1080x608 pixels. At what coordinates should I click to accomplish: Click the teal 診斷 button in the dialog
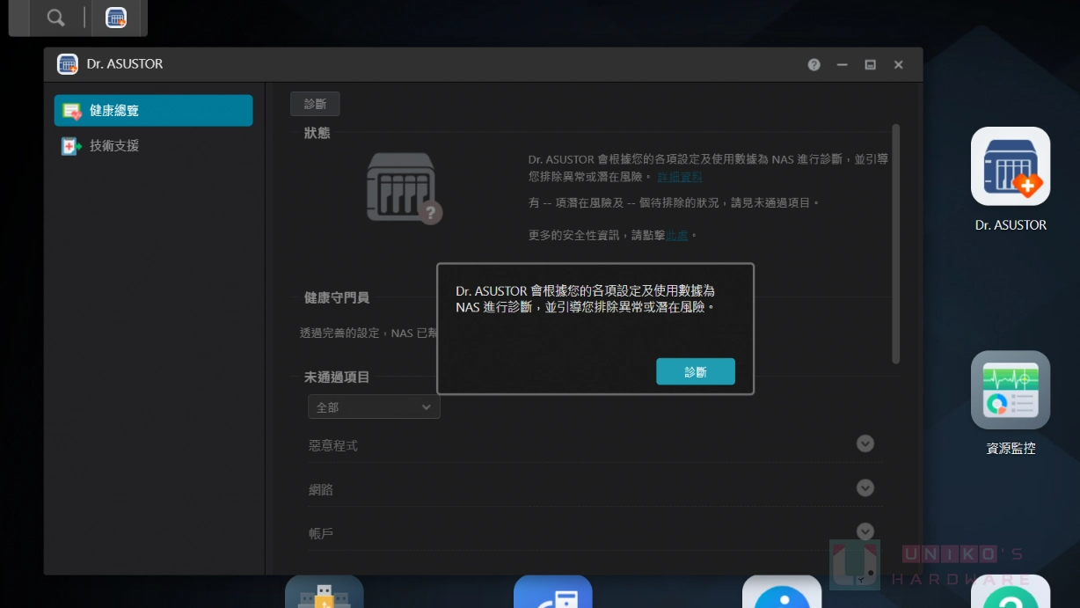696,371
